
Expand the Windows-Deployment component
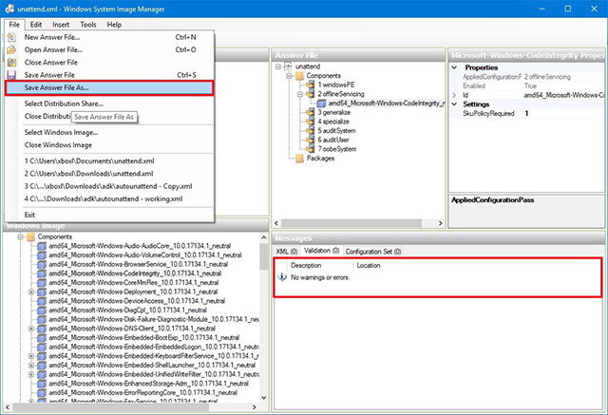31,292
